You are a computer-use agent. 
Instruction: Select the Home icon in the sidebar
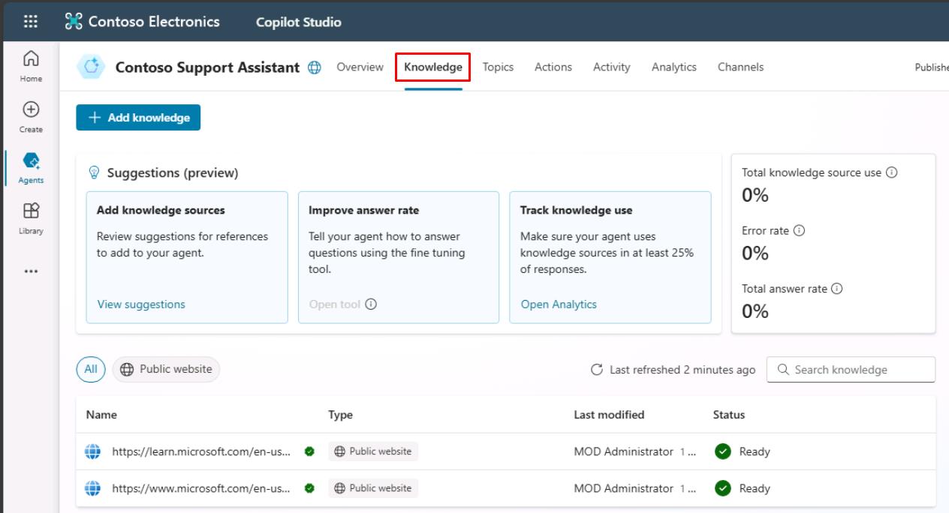click(x=29, y=60)
